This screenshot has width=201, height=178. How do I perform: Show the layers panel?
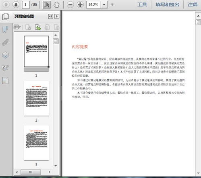5,55
